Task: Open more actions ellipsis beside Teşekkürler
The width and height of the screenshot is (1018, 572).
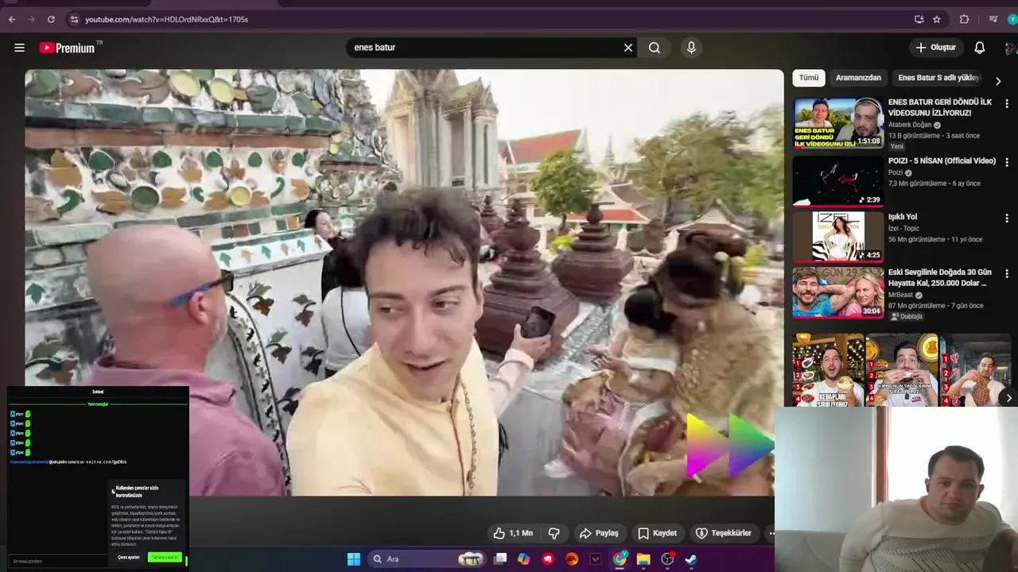Action: tap(771, 533)
